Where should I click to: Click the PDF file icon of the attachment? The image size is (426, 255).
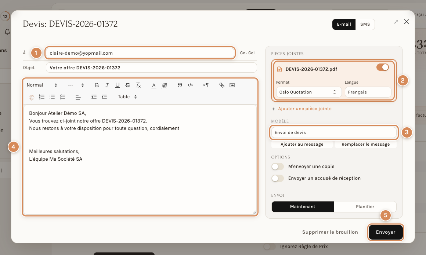(279, 69)
